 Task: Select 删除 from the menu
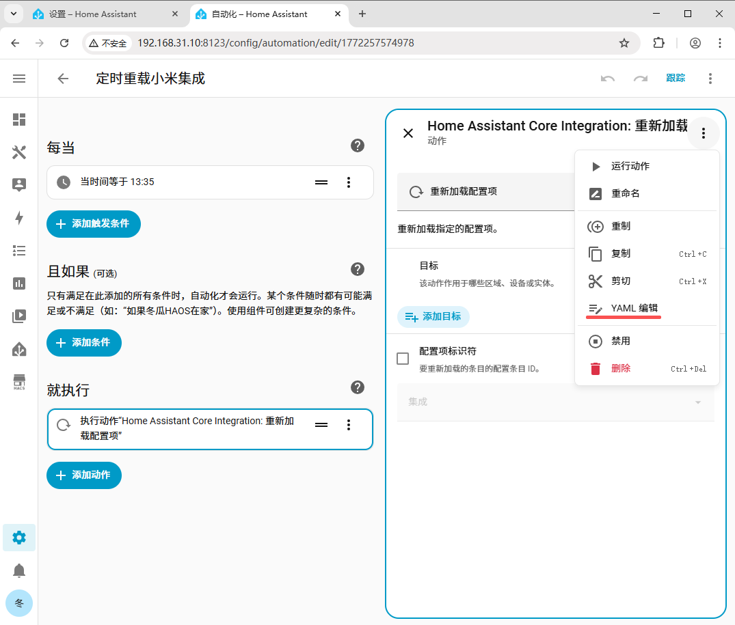point(647,368)
